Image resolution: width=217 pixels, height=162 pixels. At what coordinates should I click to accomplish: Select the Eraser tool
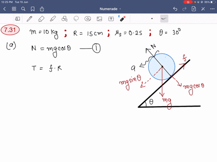click(41, 19)
